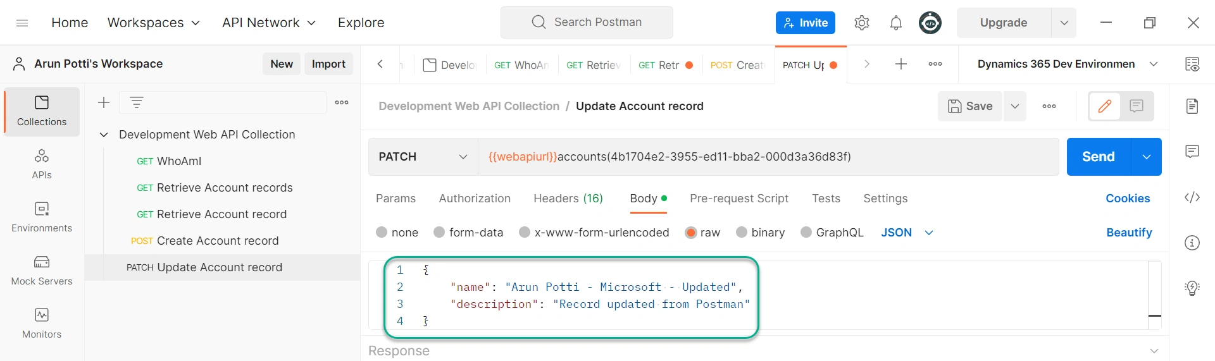Switch to edit mode pencil icon

(1105, 106)
